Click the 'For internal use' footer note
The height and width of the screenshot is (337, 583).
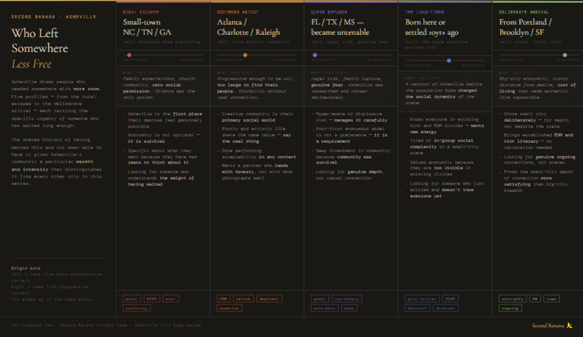click(x=106, y=325)
